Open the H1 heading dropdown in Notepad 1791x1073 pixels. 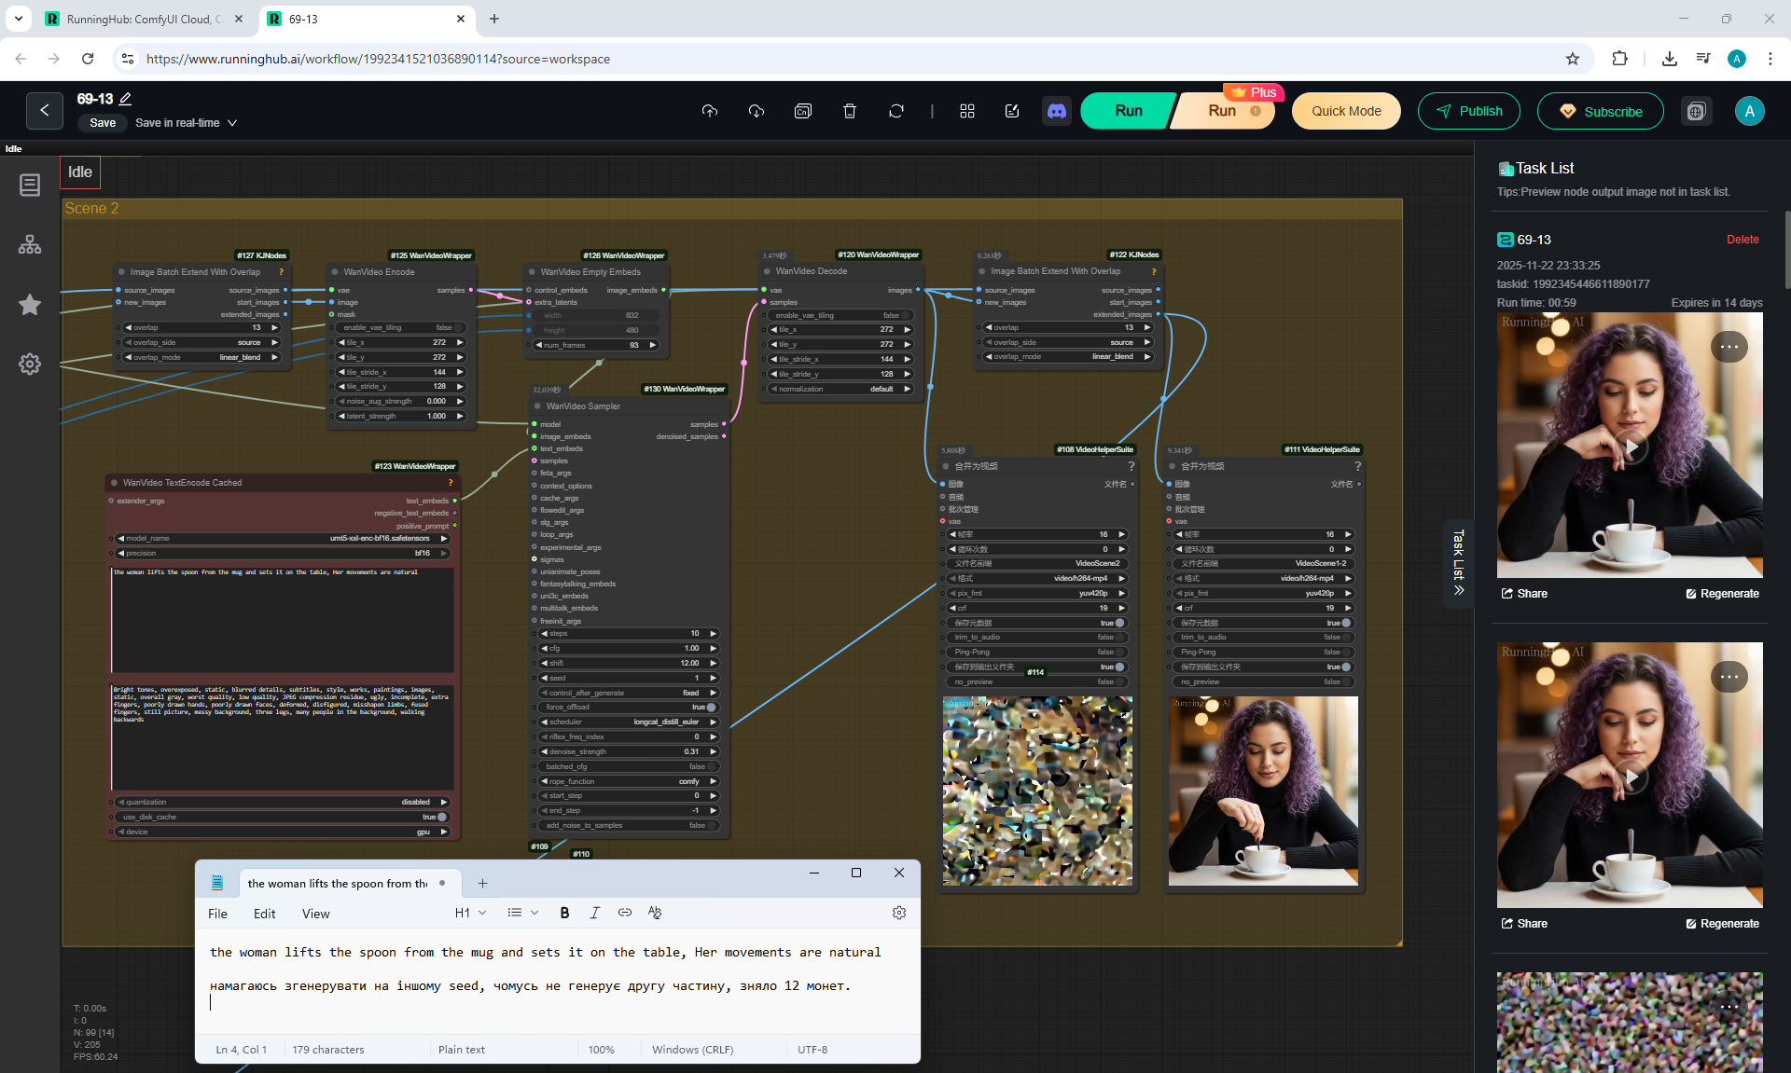(470, 913)
